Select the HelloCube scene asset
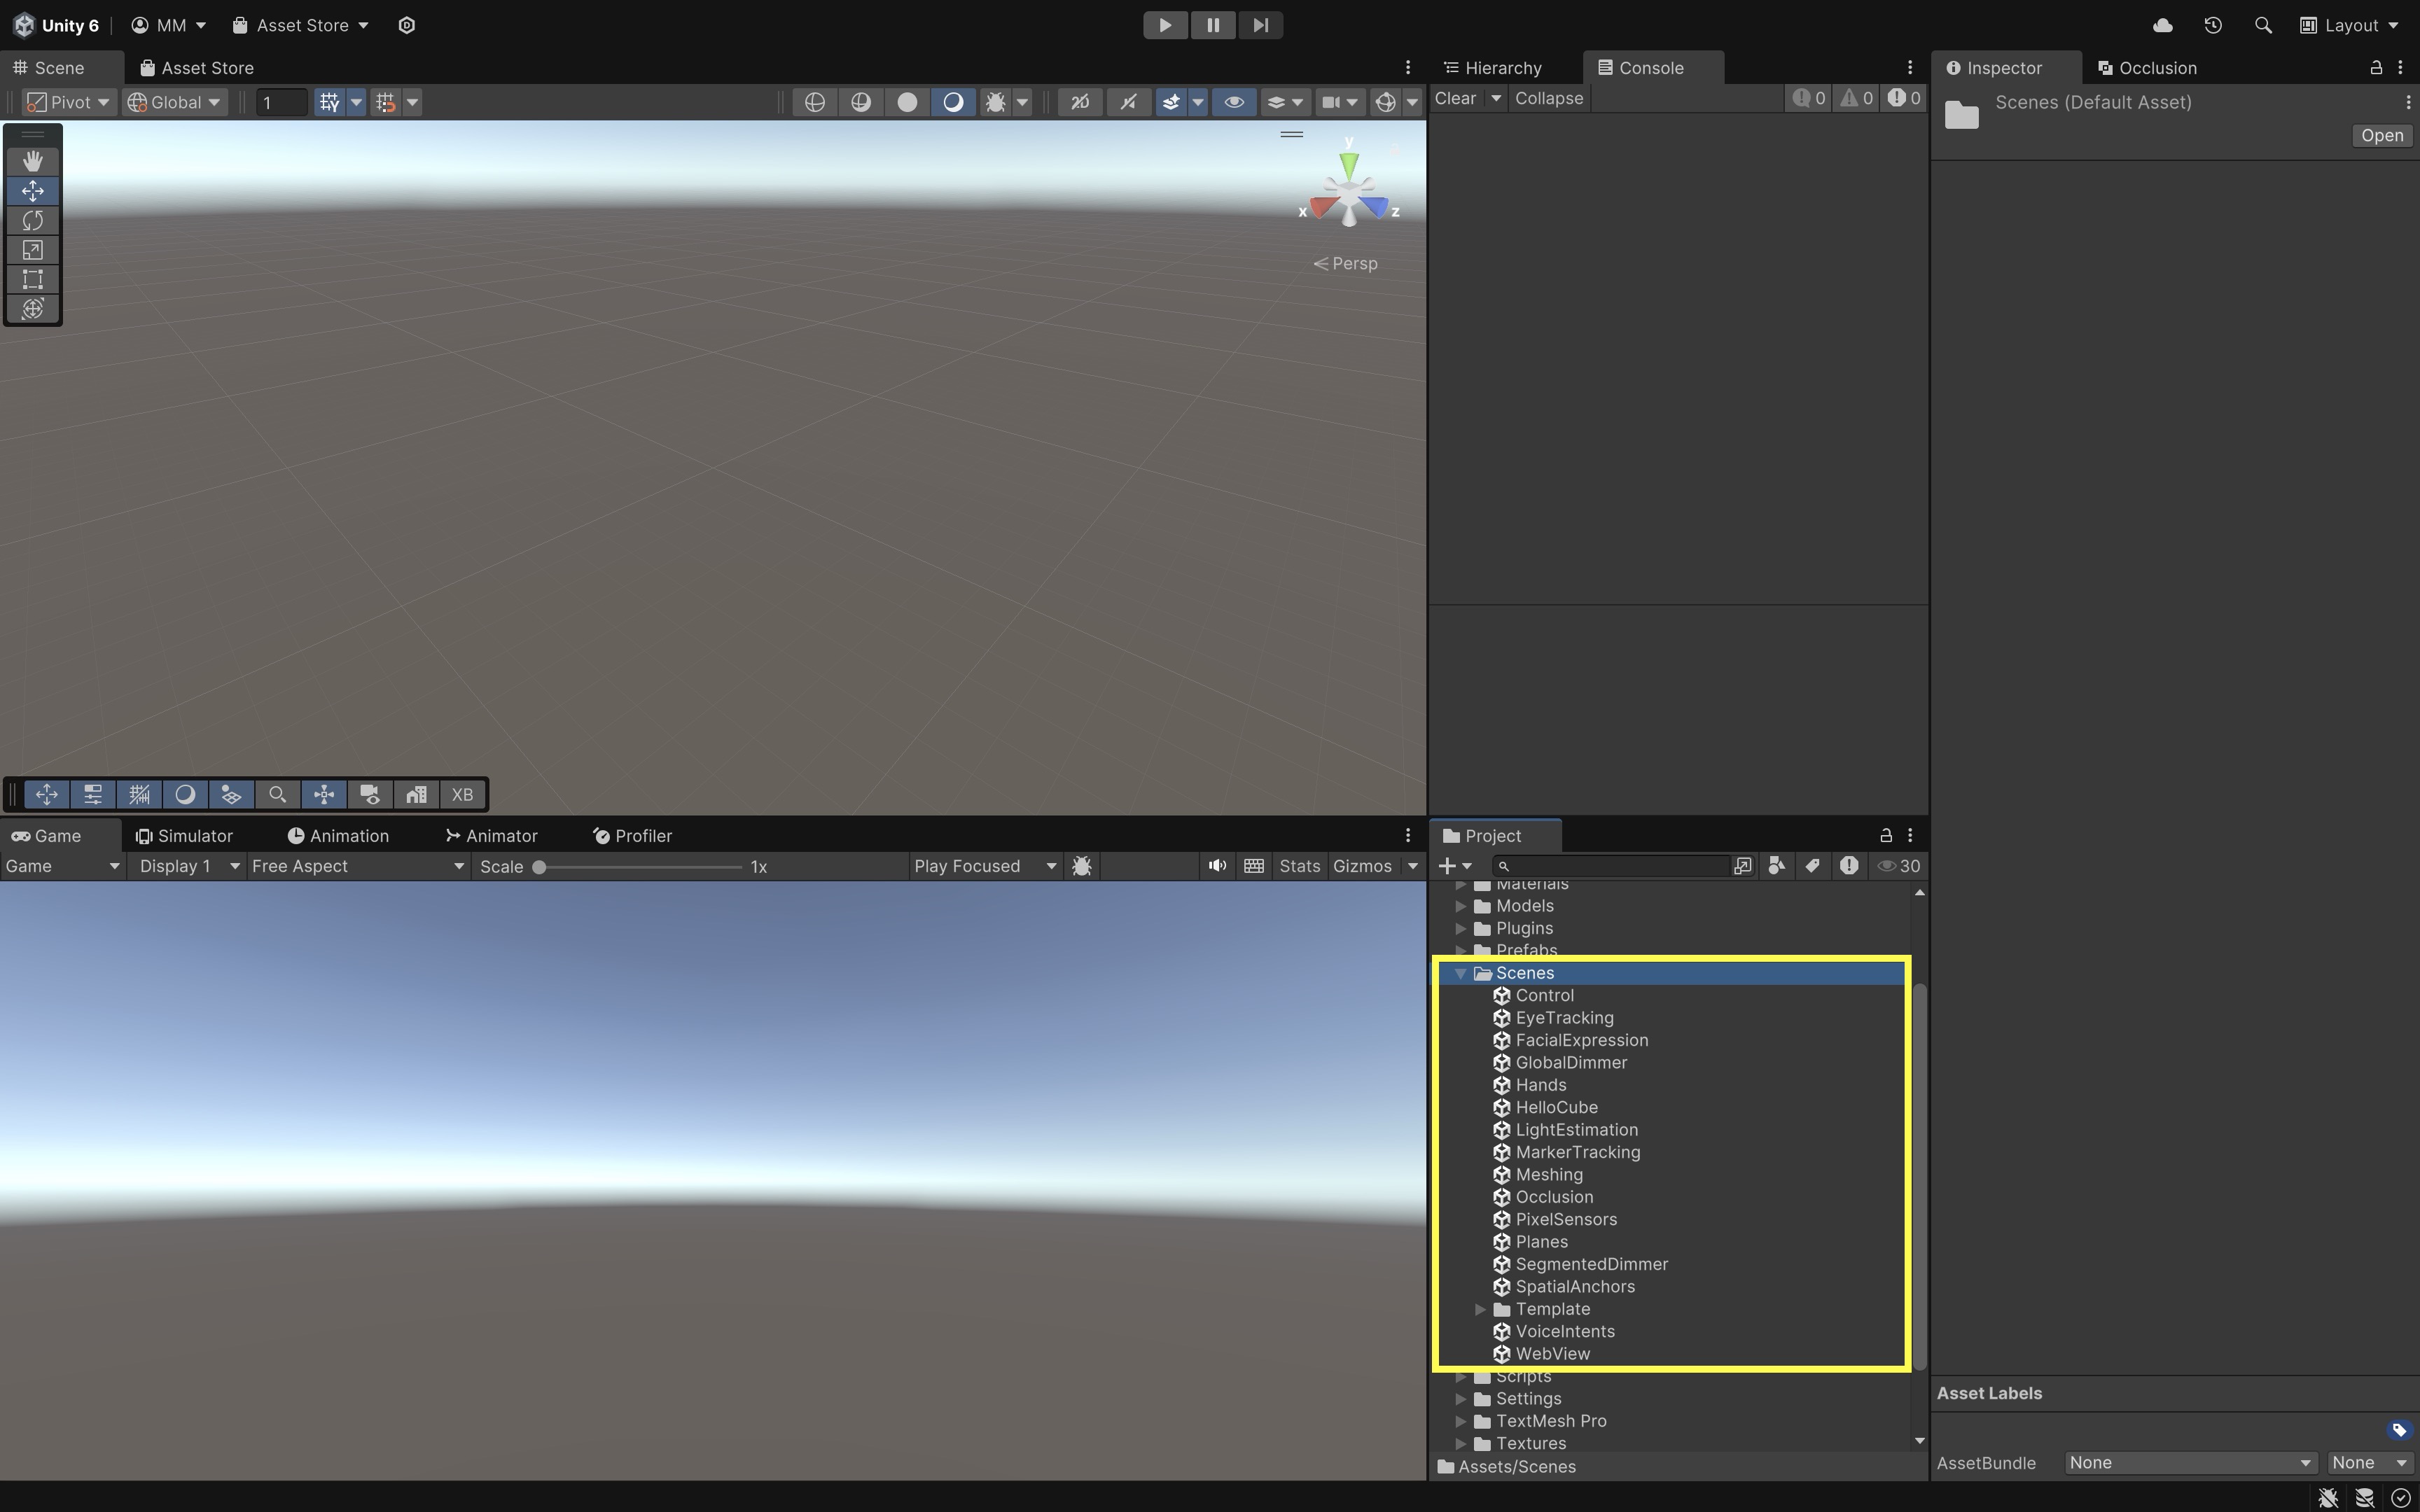 click(1556, 1107)
